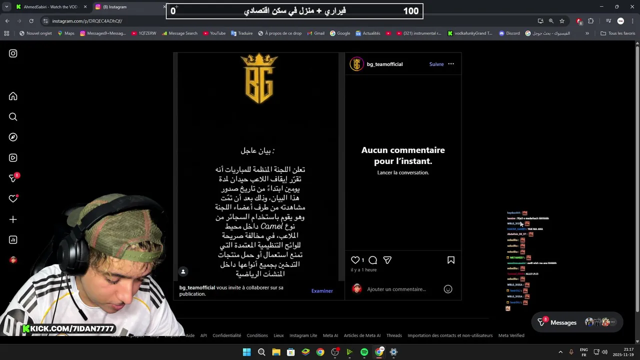Open the floating Messages panel
The height and width of the screenshot is (360, 640).
pyautogui.click(x=577, y=322)
